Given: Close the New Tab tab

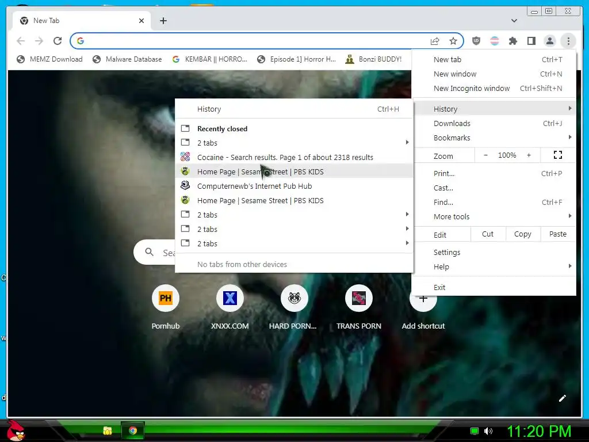Looking at the screenshot, I should click(141, 21).
